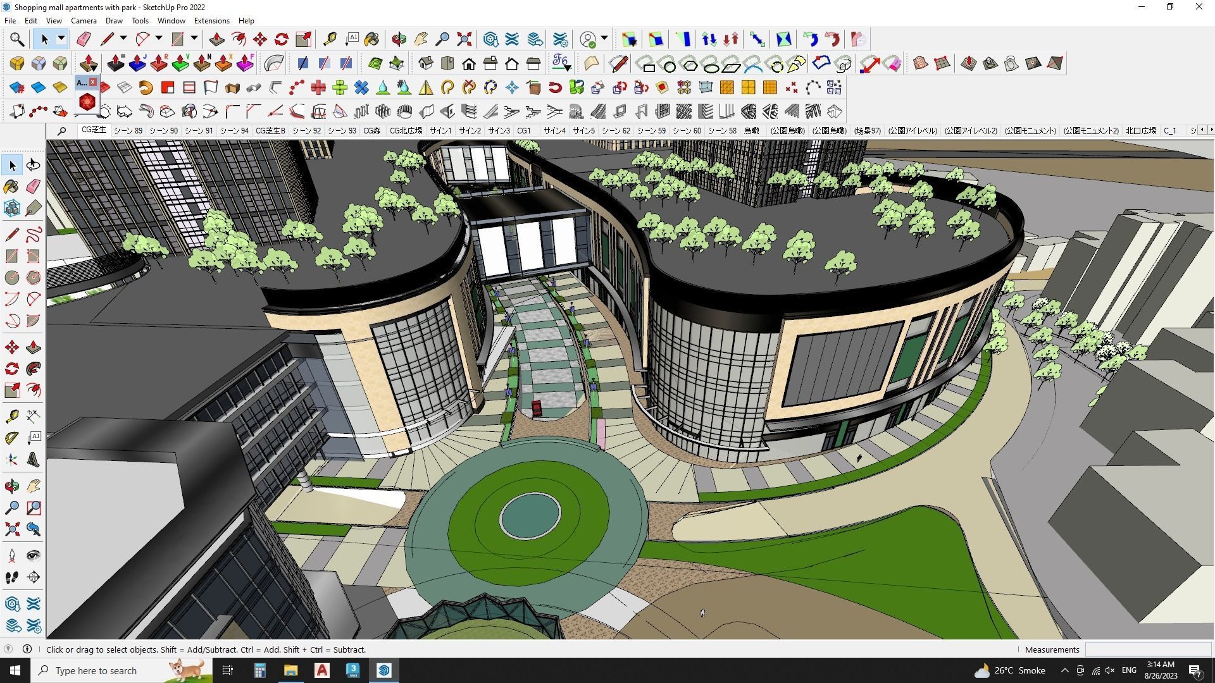The height and width of the screenshot is (683, 1215).
Task: Click Zoom Extents in top toolbar
Action: [x=464, y=39]
